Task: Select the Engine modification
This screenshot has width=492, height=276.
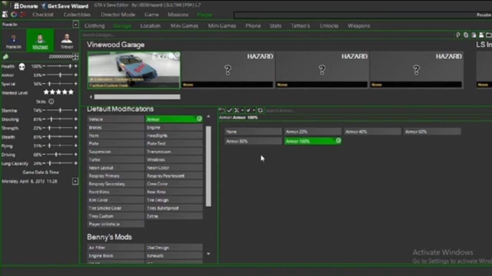Action: 174,127
